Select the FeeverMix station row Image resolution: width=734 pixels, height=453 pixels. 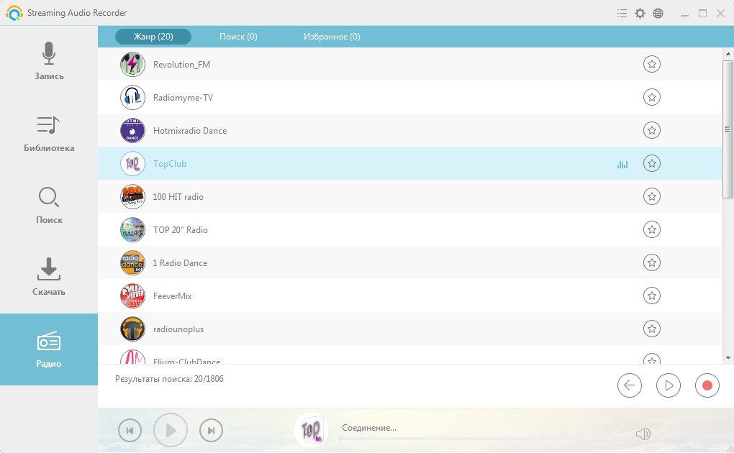click(173, 296)
